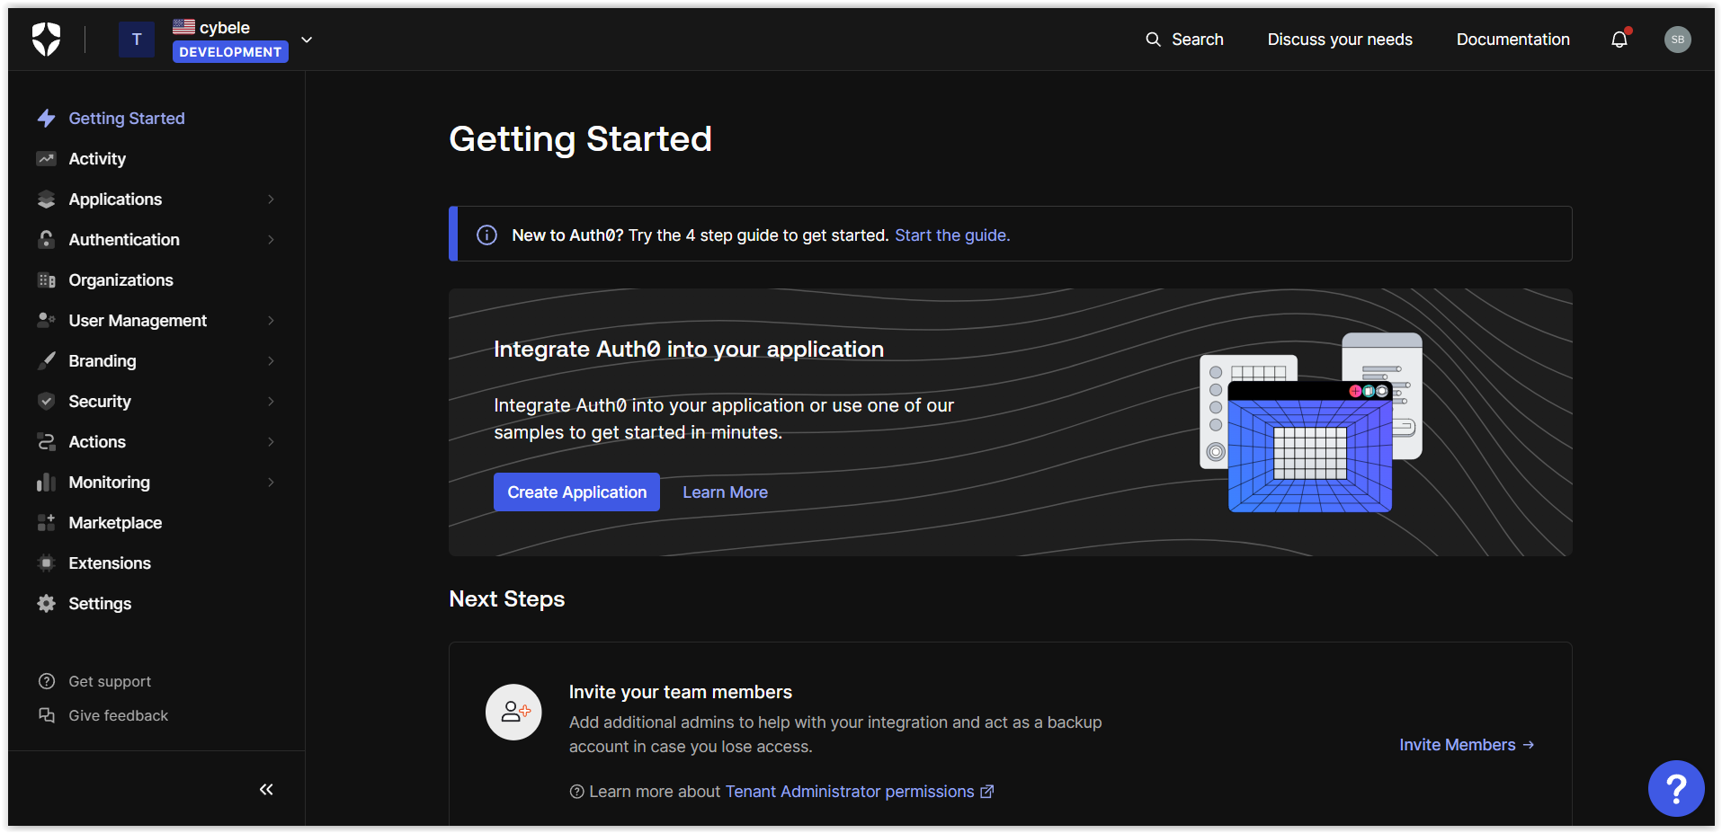This screenshot has width=1722, height=833.
Task: Open the blue help question bubble
Action: tap(1676, 789)
